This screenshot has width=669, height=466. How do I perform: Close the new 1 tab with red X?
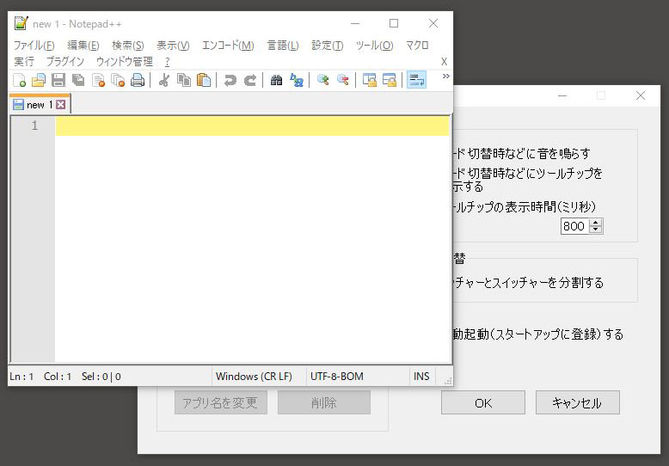coord(61,105)
